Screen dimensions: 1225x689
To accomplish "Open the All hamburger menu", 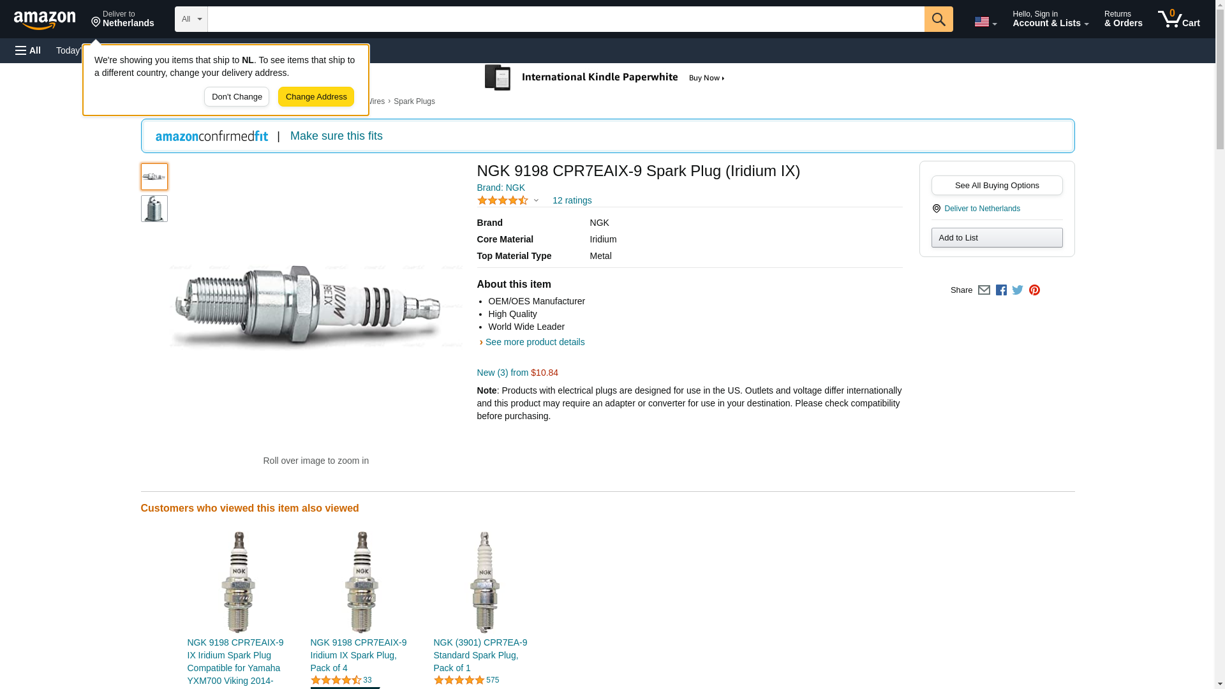I will click(28, 50).
